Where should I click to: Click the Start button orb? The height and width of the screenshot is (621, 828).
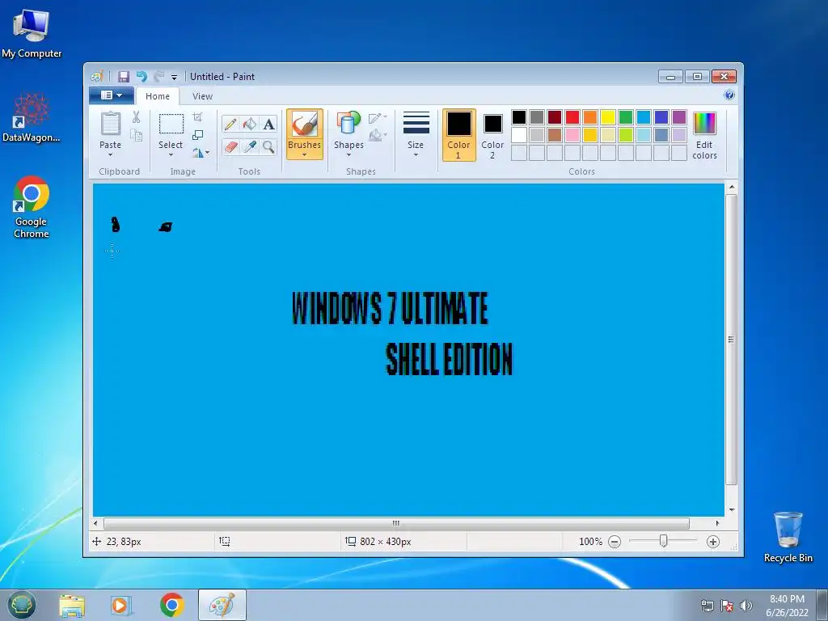[x=22, y=605]
